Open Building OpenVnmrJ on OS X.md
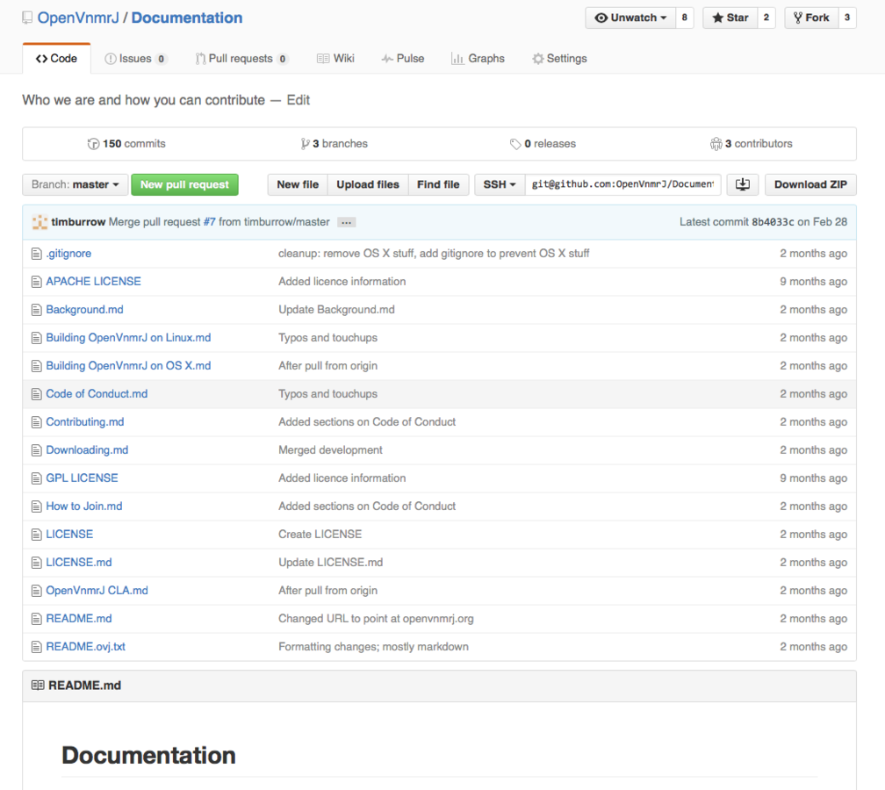The width and height of the screenshot is (885, 790). pos(129,366)
